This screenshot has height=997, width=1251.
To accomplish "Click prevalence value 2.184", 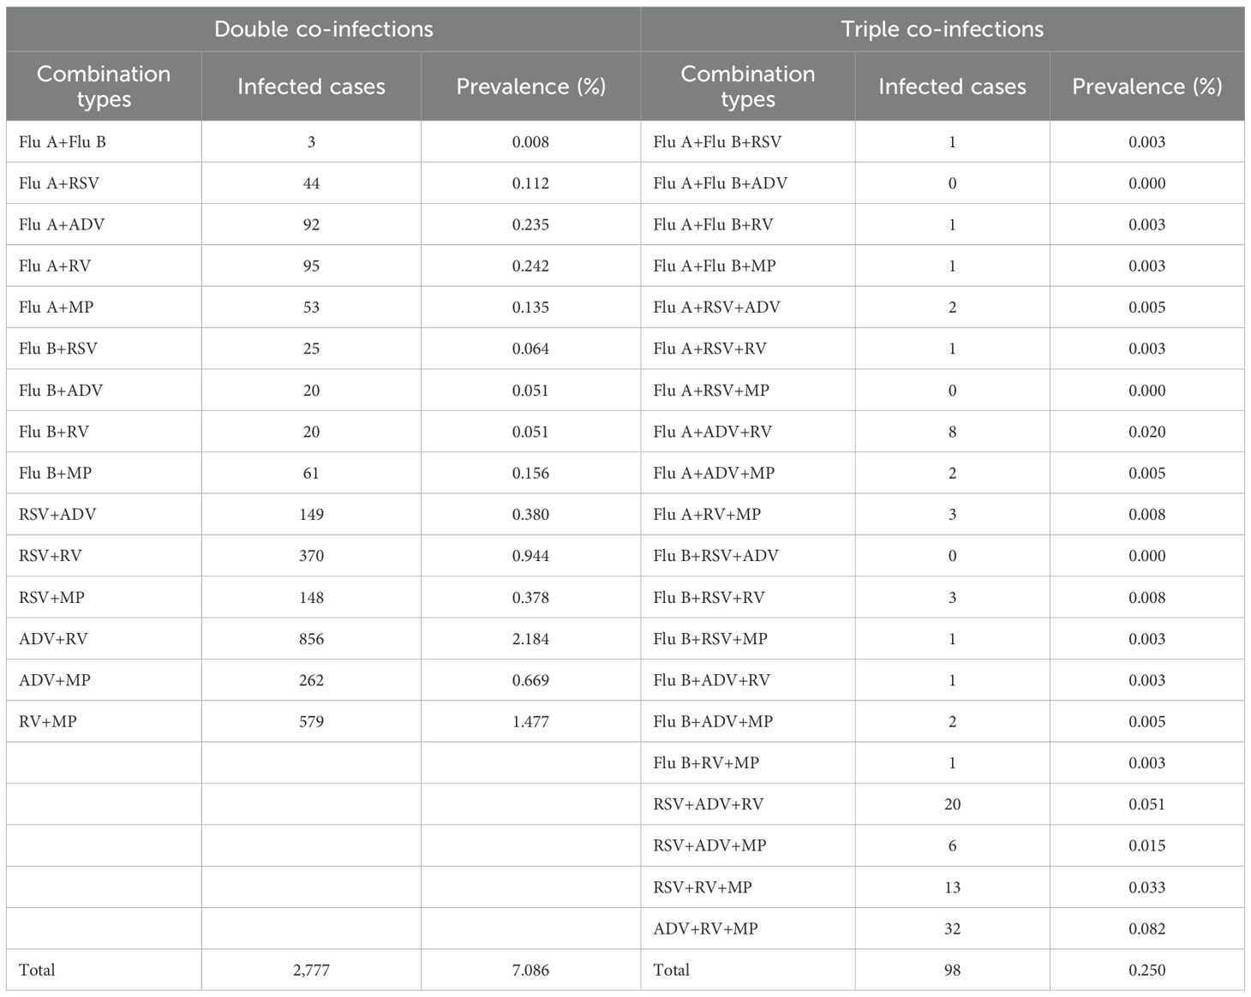I will (530, 639).
